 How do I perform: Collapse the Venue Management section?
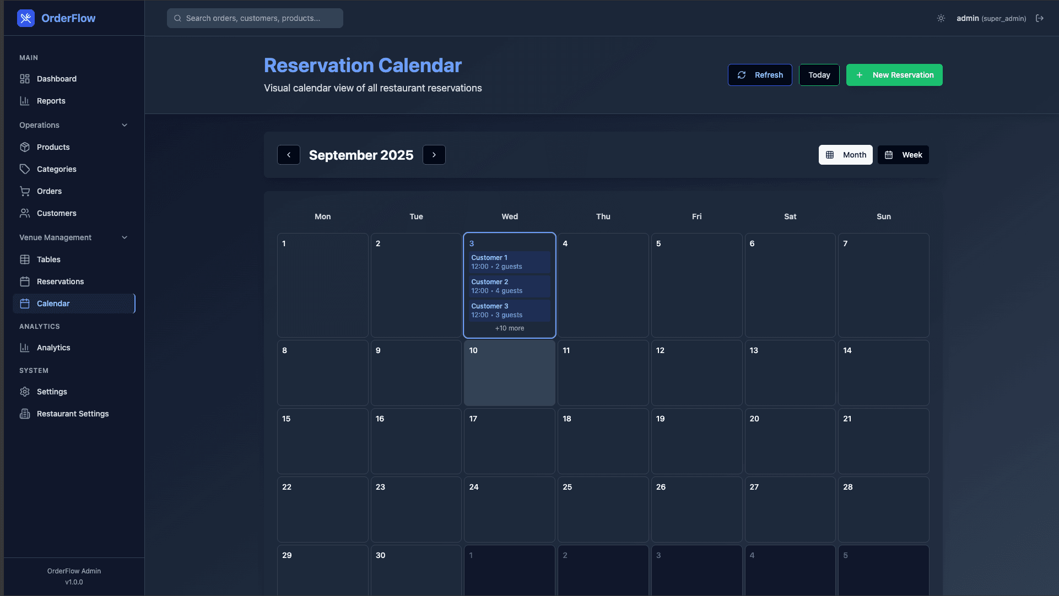coord(125,237)
